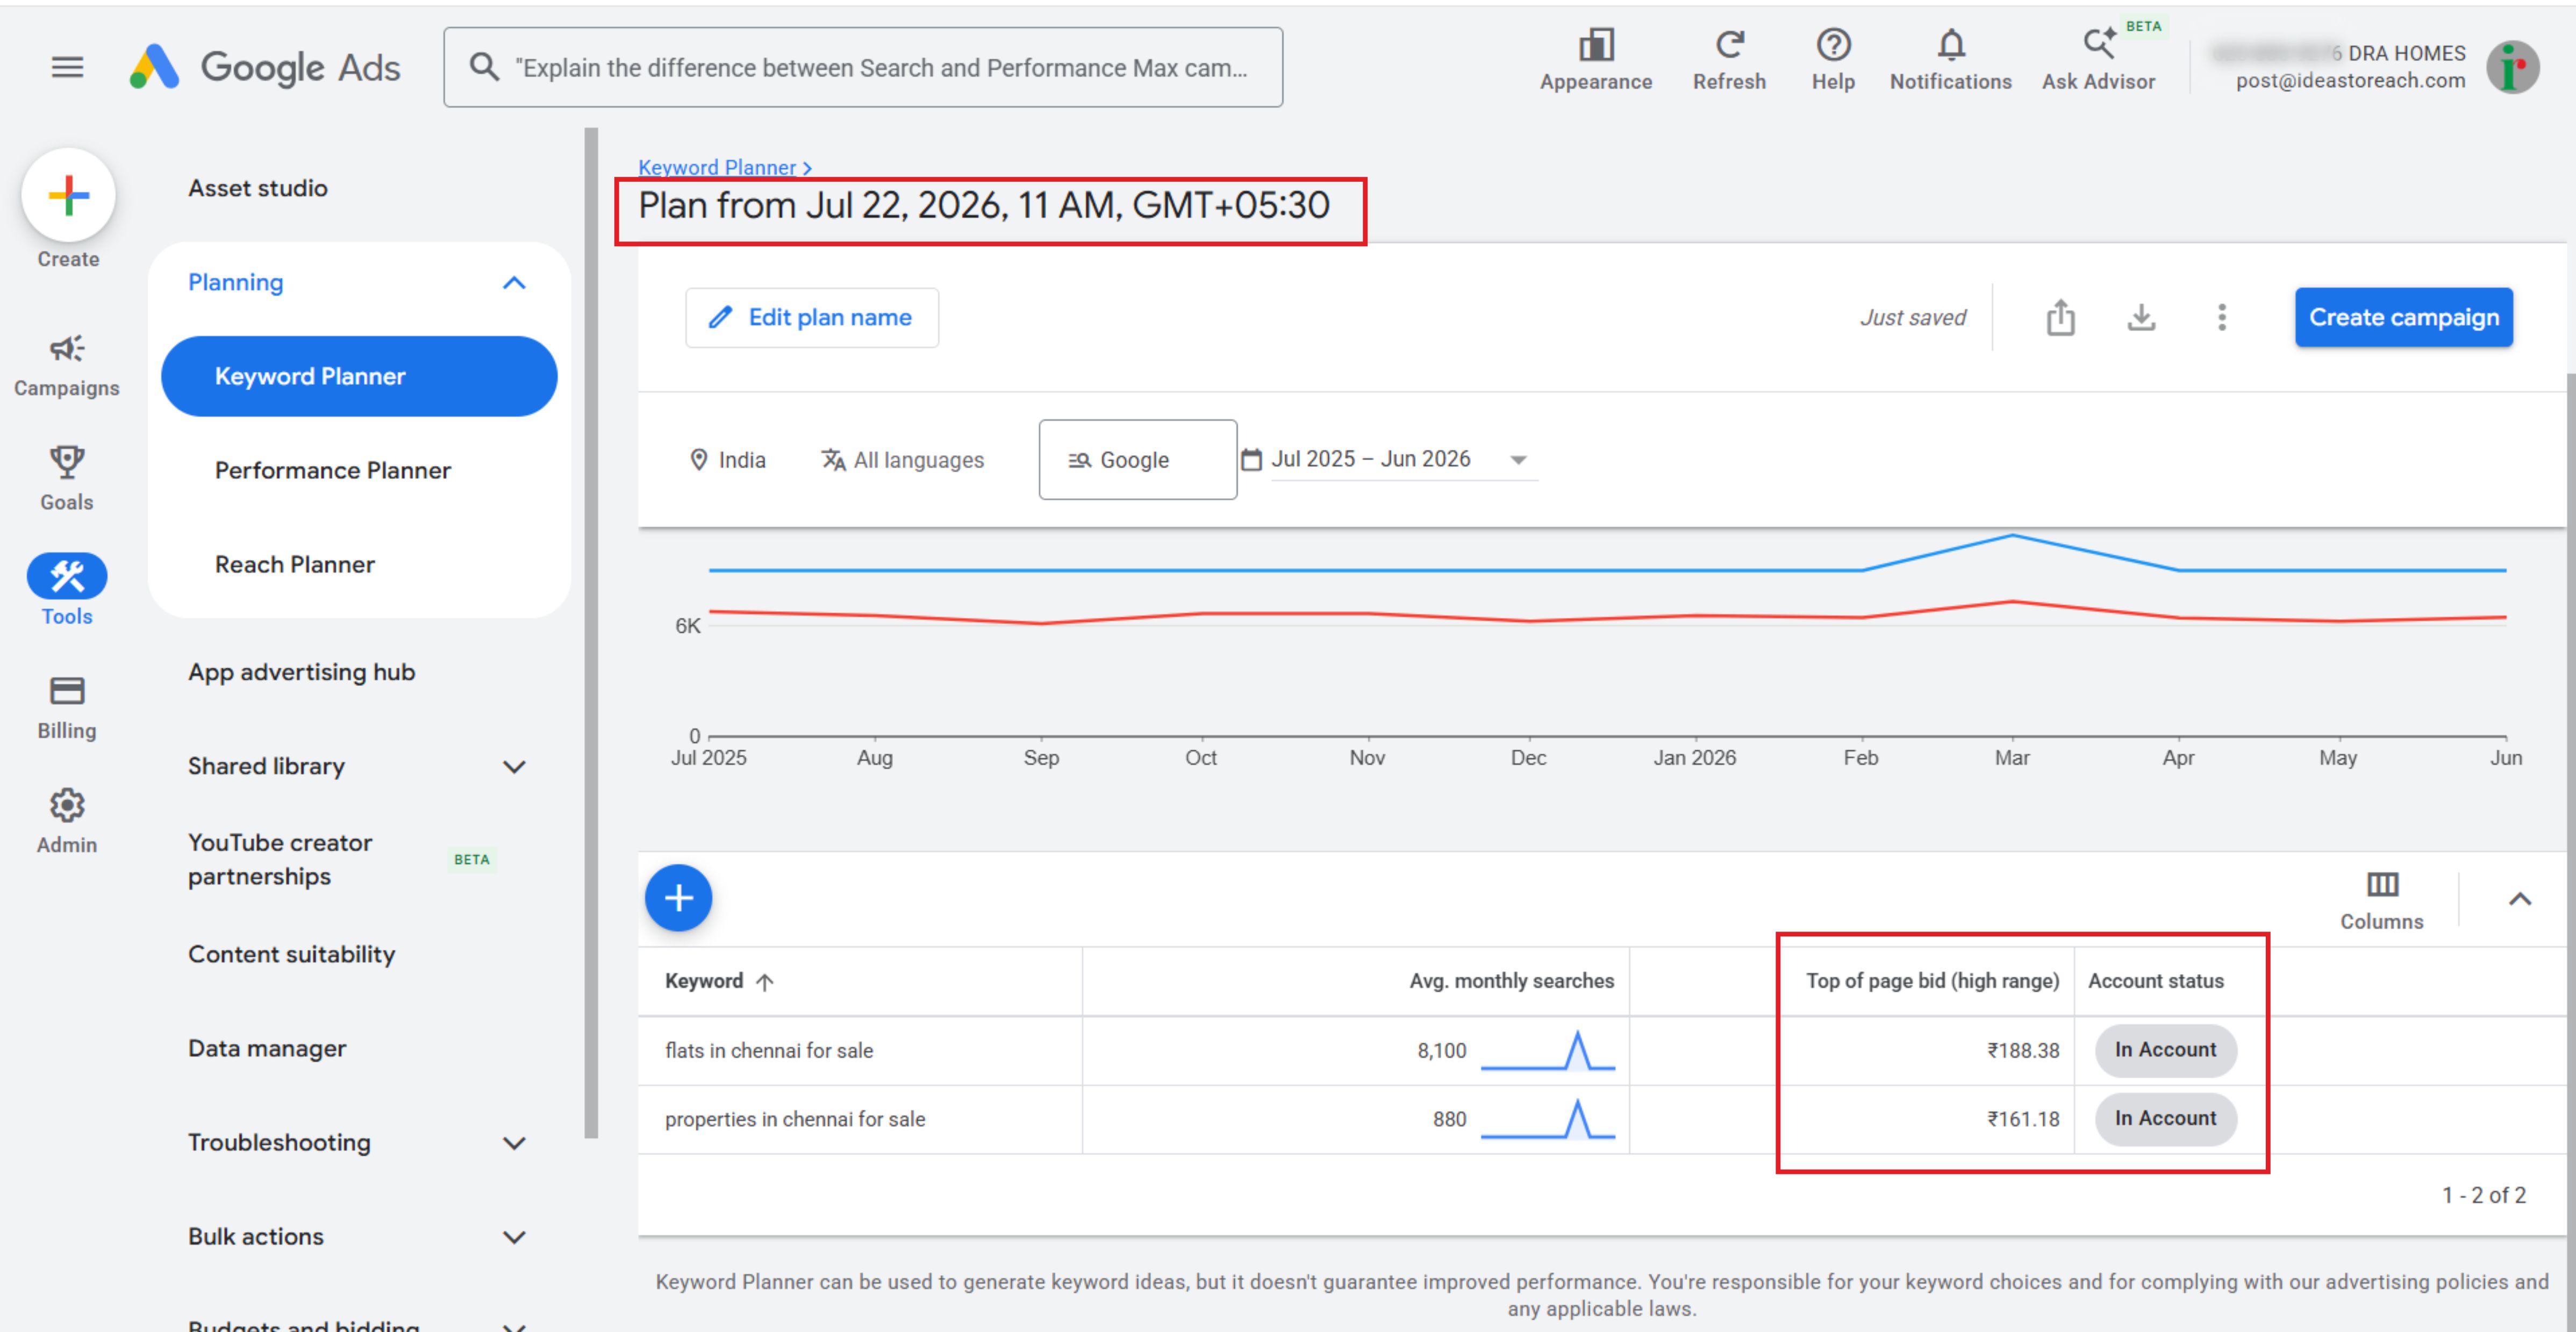Click Top of page bid (high range) header
2576x1332 pixels.
1932,981
